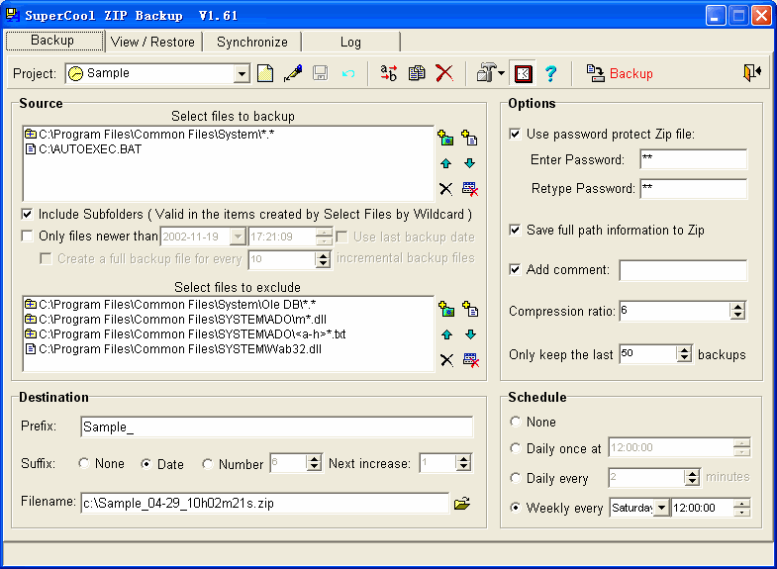Decrease weekly schedule time spinner

pos(741,512)
